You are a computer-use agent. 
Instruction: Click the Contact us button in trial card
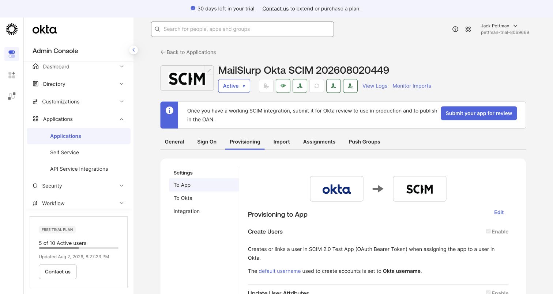tap(58, 272)
